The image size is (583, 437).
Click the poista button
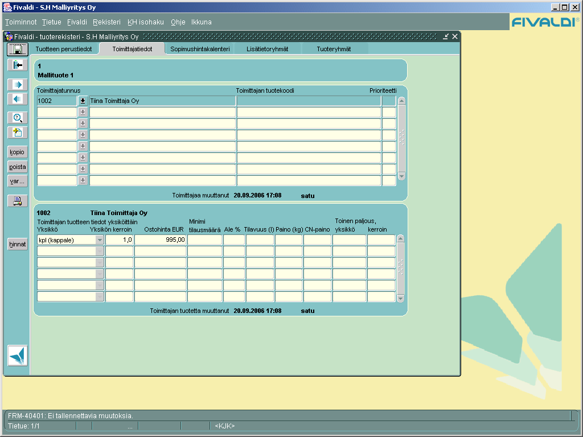tap(18, 167)
